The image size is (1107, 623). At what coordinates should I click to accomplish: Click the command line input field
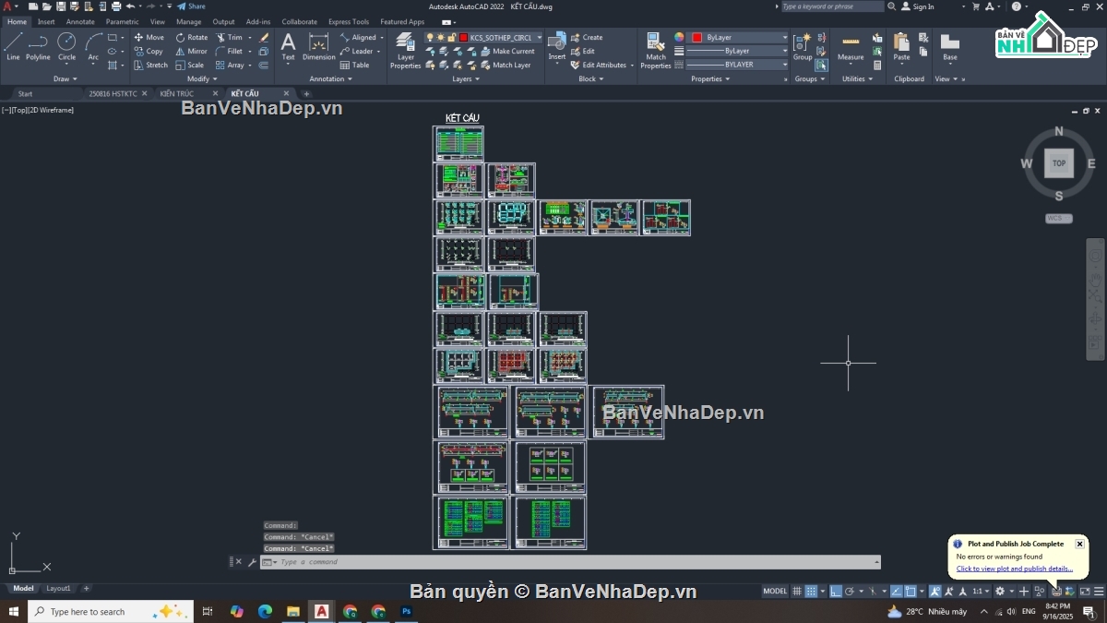572,562
